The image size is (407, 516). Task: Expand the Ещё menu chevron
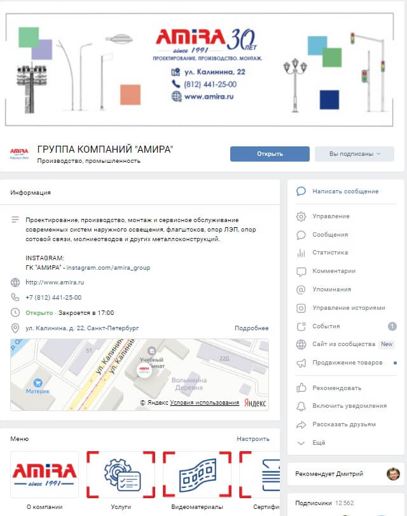[301, 443]
